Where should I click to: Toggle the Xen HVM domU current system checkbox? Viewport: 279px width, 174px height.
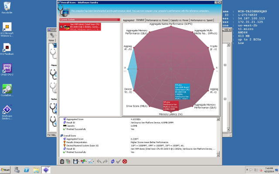pyautogui.click(x=61, y=27)
